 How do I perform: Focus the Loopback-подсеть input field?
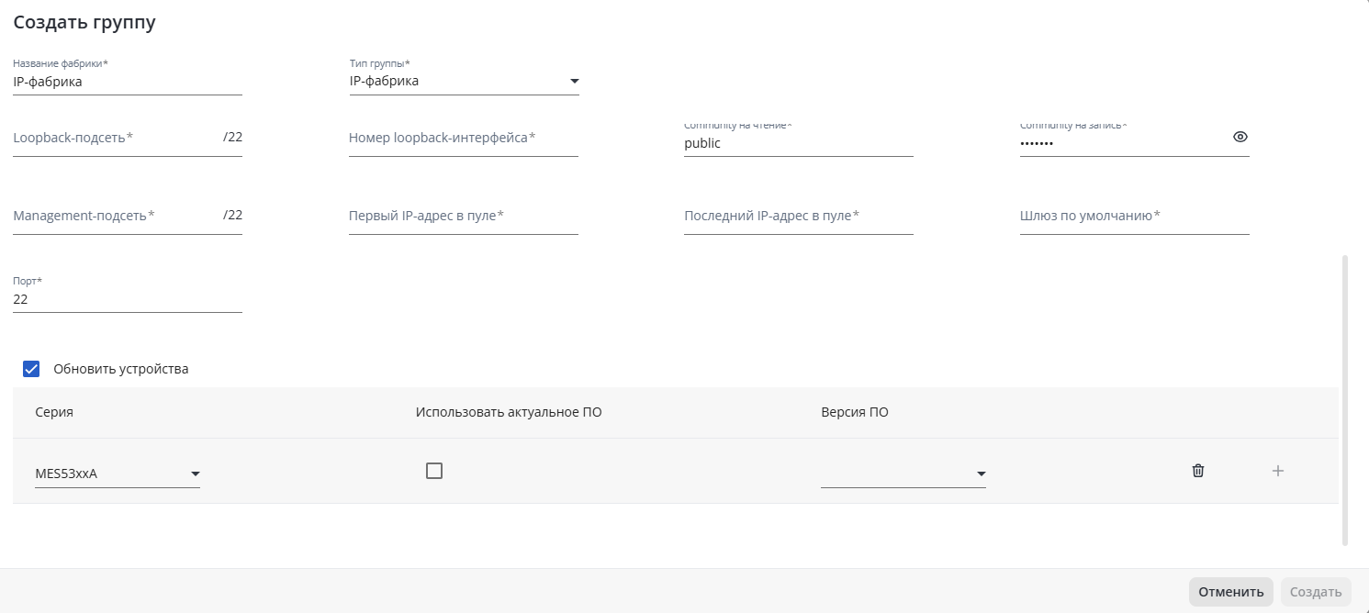click(x=114, y=139)
